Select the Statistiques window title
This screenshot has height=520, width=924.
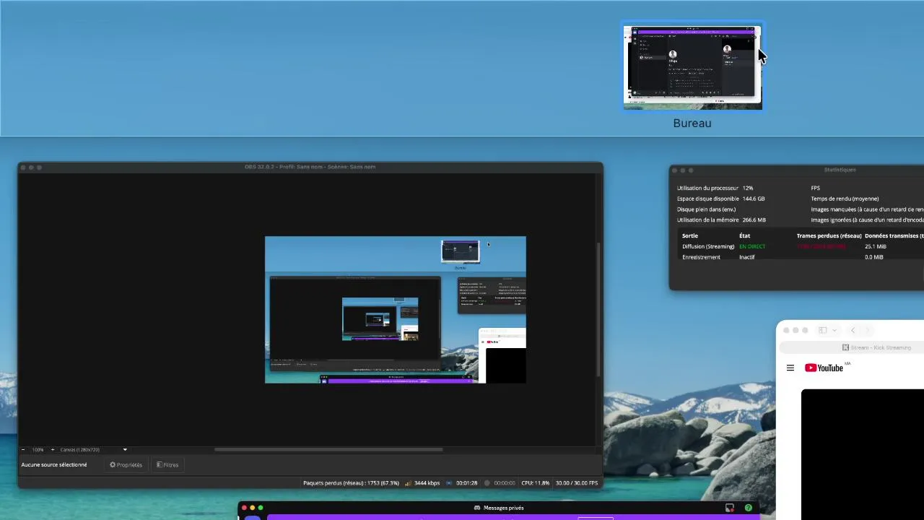pyautogui.click(x=840, y=170)
